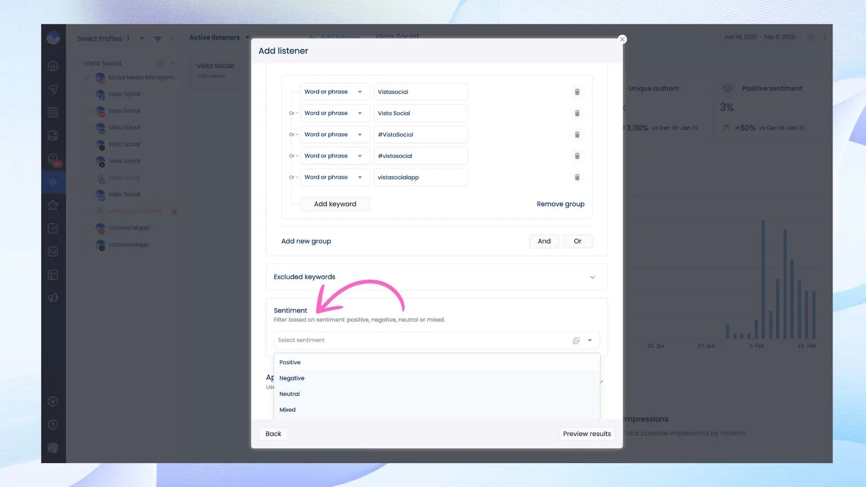This screenshot has width=866, height=487.
Task: Expand the Excluded keywords section
Action: tap(592, 277)
